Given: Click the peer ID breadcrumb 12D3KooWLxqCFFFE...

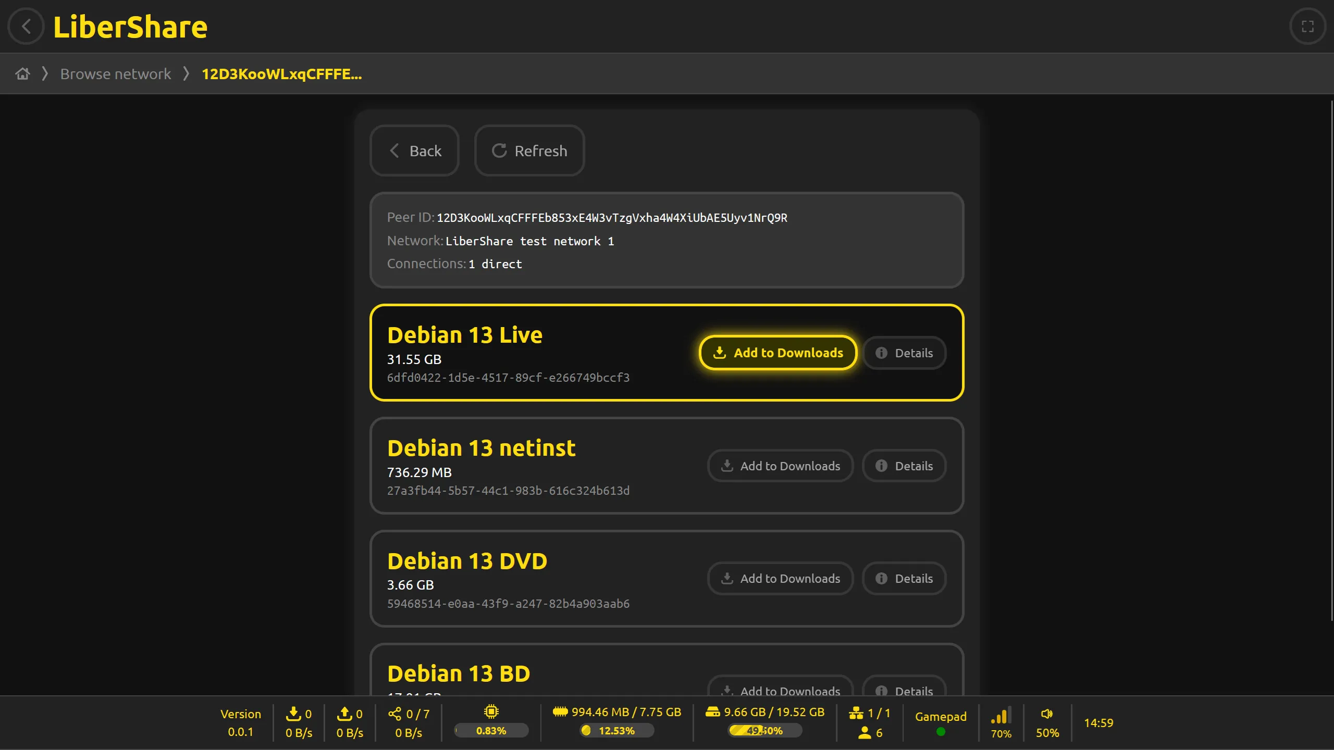Looking at the screenshot, I should (282, 74).
